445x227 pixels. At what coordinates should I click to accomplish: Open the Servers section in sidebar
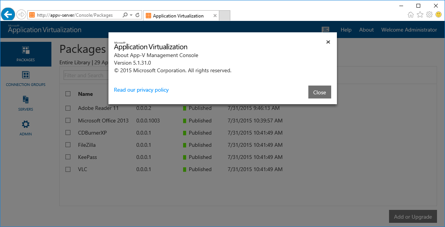pos(26,103)
